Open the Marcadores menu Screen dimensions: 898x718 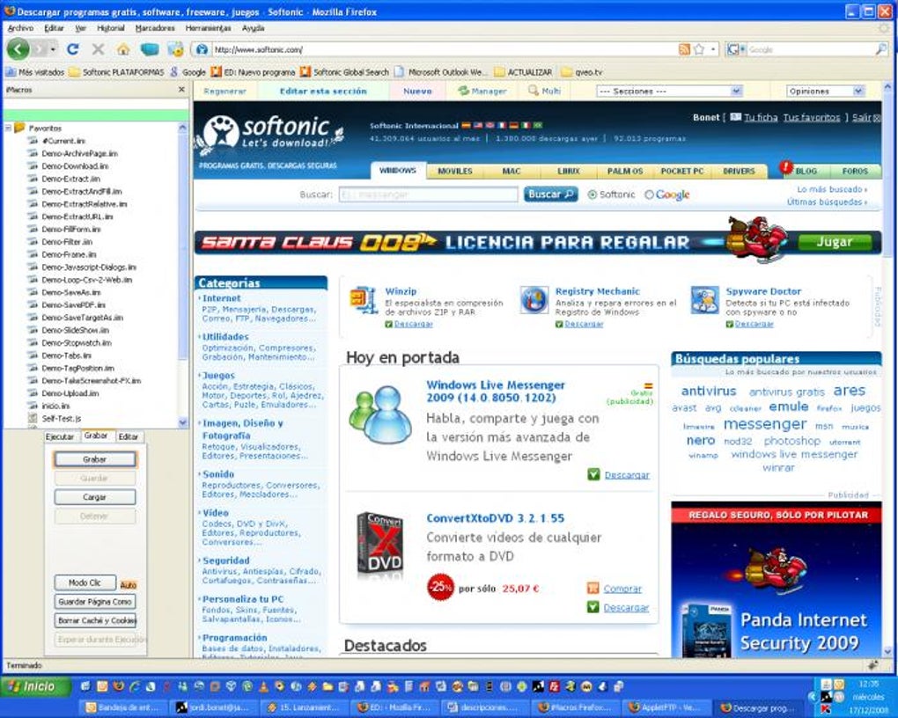click(x=155, y=28)
